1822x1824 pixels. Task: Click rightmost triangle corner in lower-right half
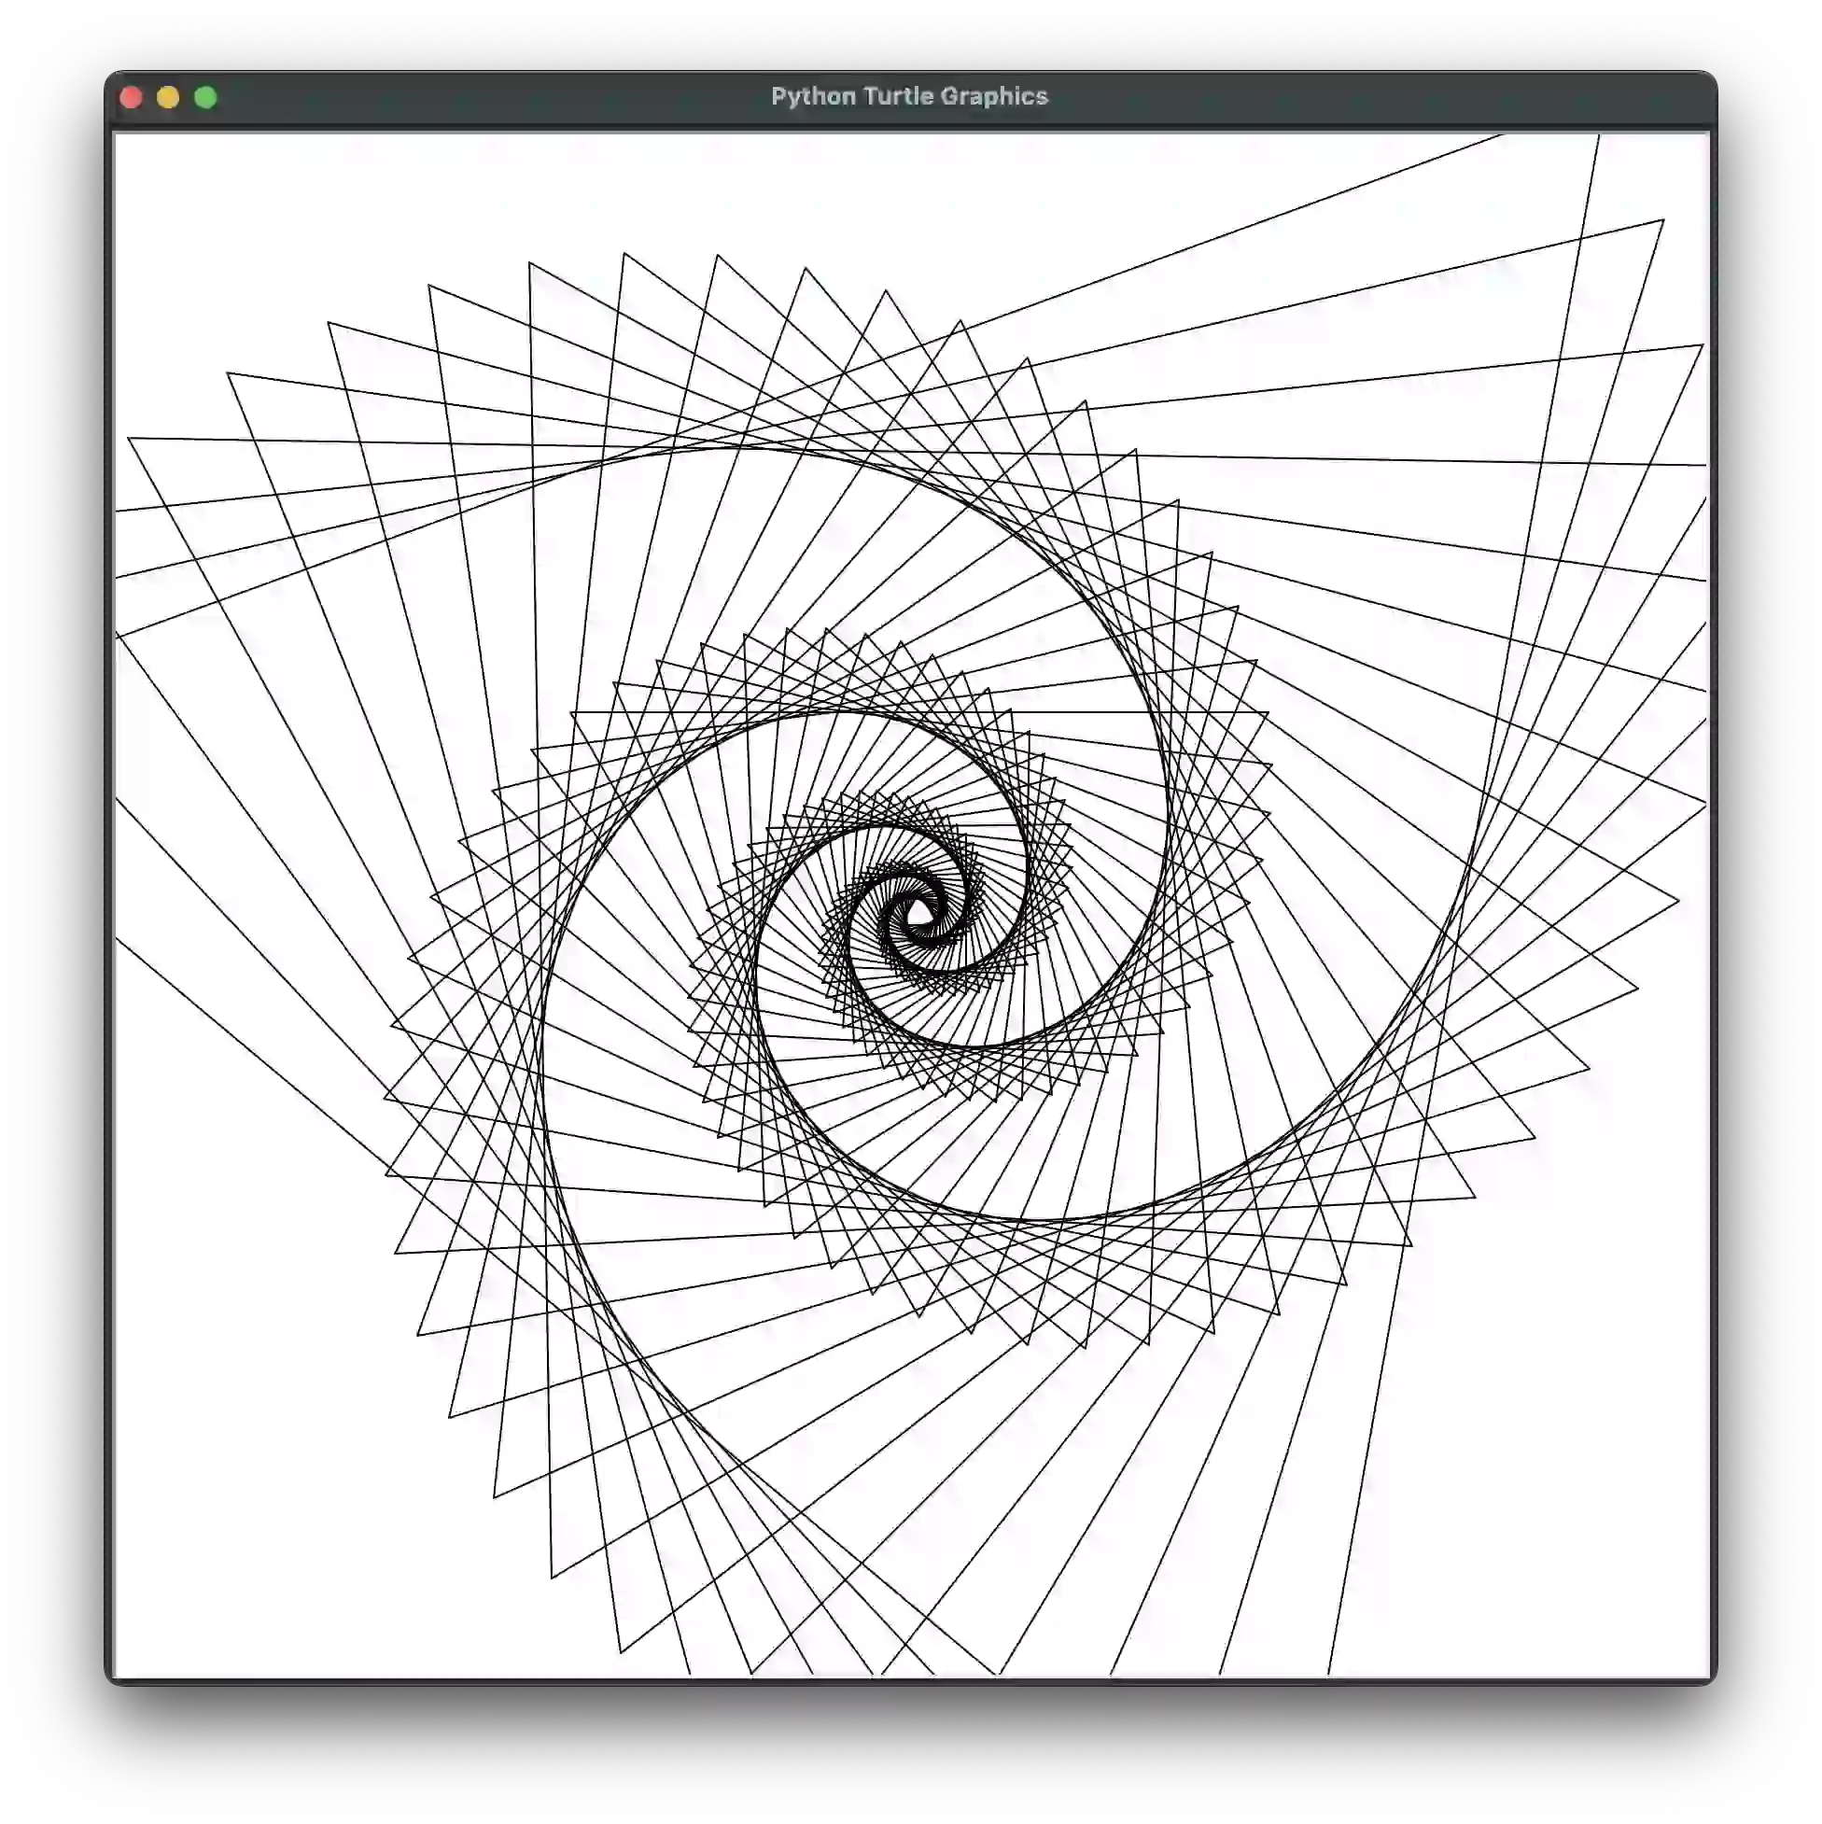[x=1678, y=900]
